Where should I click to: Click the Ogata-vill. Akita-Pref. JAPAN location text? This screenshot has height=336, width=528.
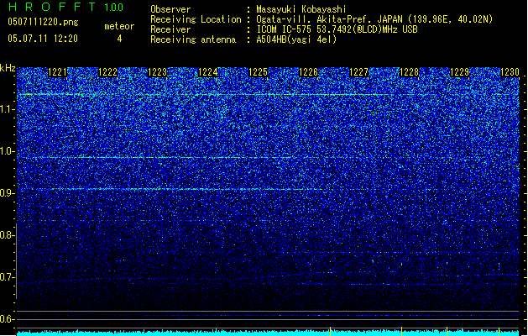(374, 19)
